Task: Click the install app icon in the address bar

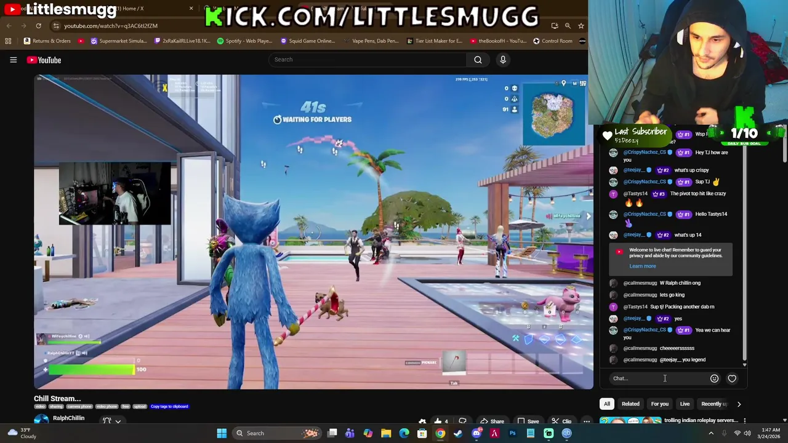Action: click(555, 26)
